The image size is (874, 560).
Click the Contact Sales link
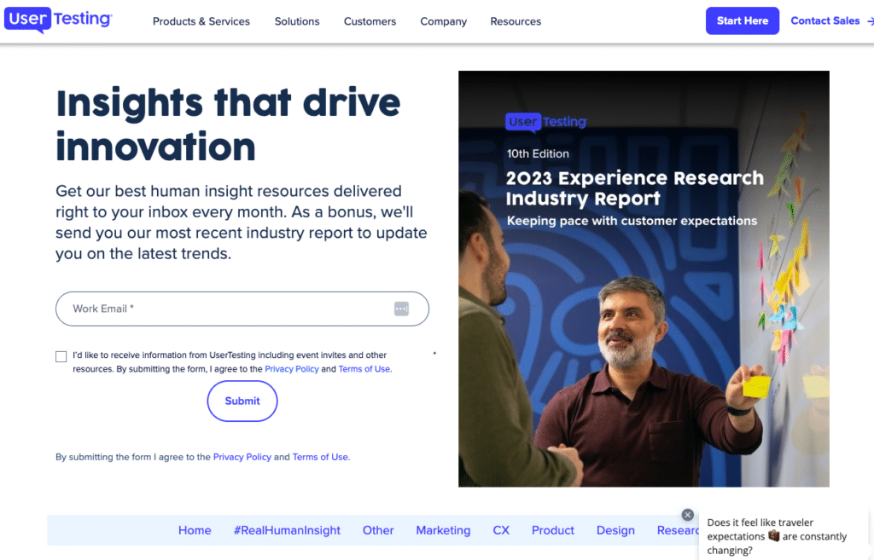pyautogui.click(x=825, y=20)
